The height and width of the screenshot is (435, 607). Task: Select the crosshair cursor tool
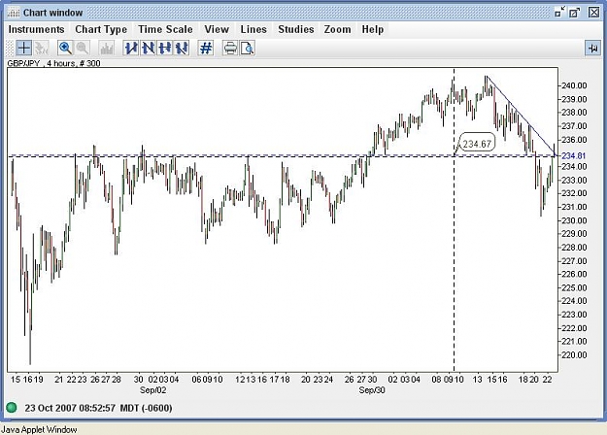[24, 48]
